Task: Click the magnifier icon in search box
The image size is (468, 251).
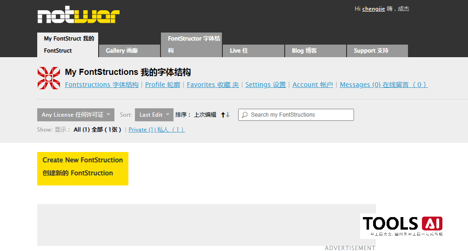Action: click(245, 115)
